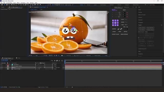The width and height of the screenshot is (164, 92).
Task: Open the Animation menu
Action: tap(23, 3)
